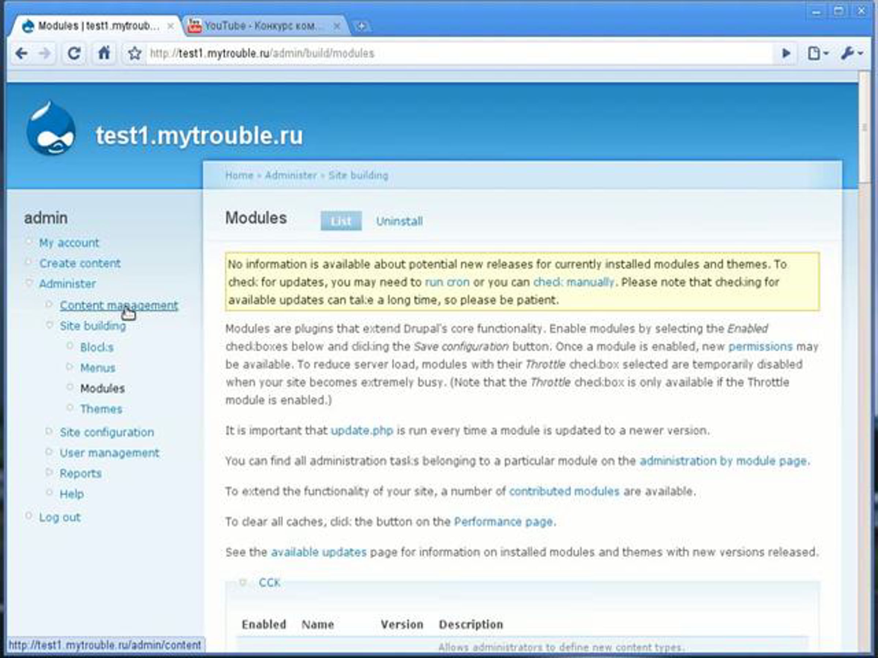Open the contributed modules link

click(564, 491)
